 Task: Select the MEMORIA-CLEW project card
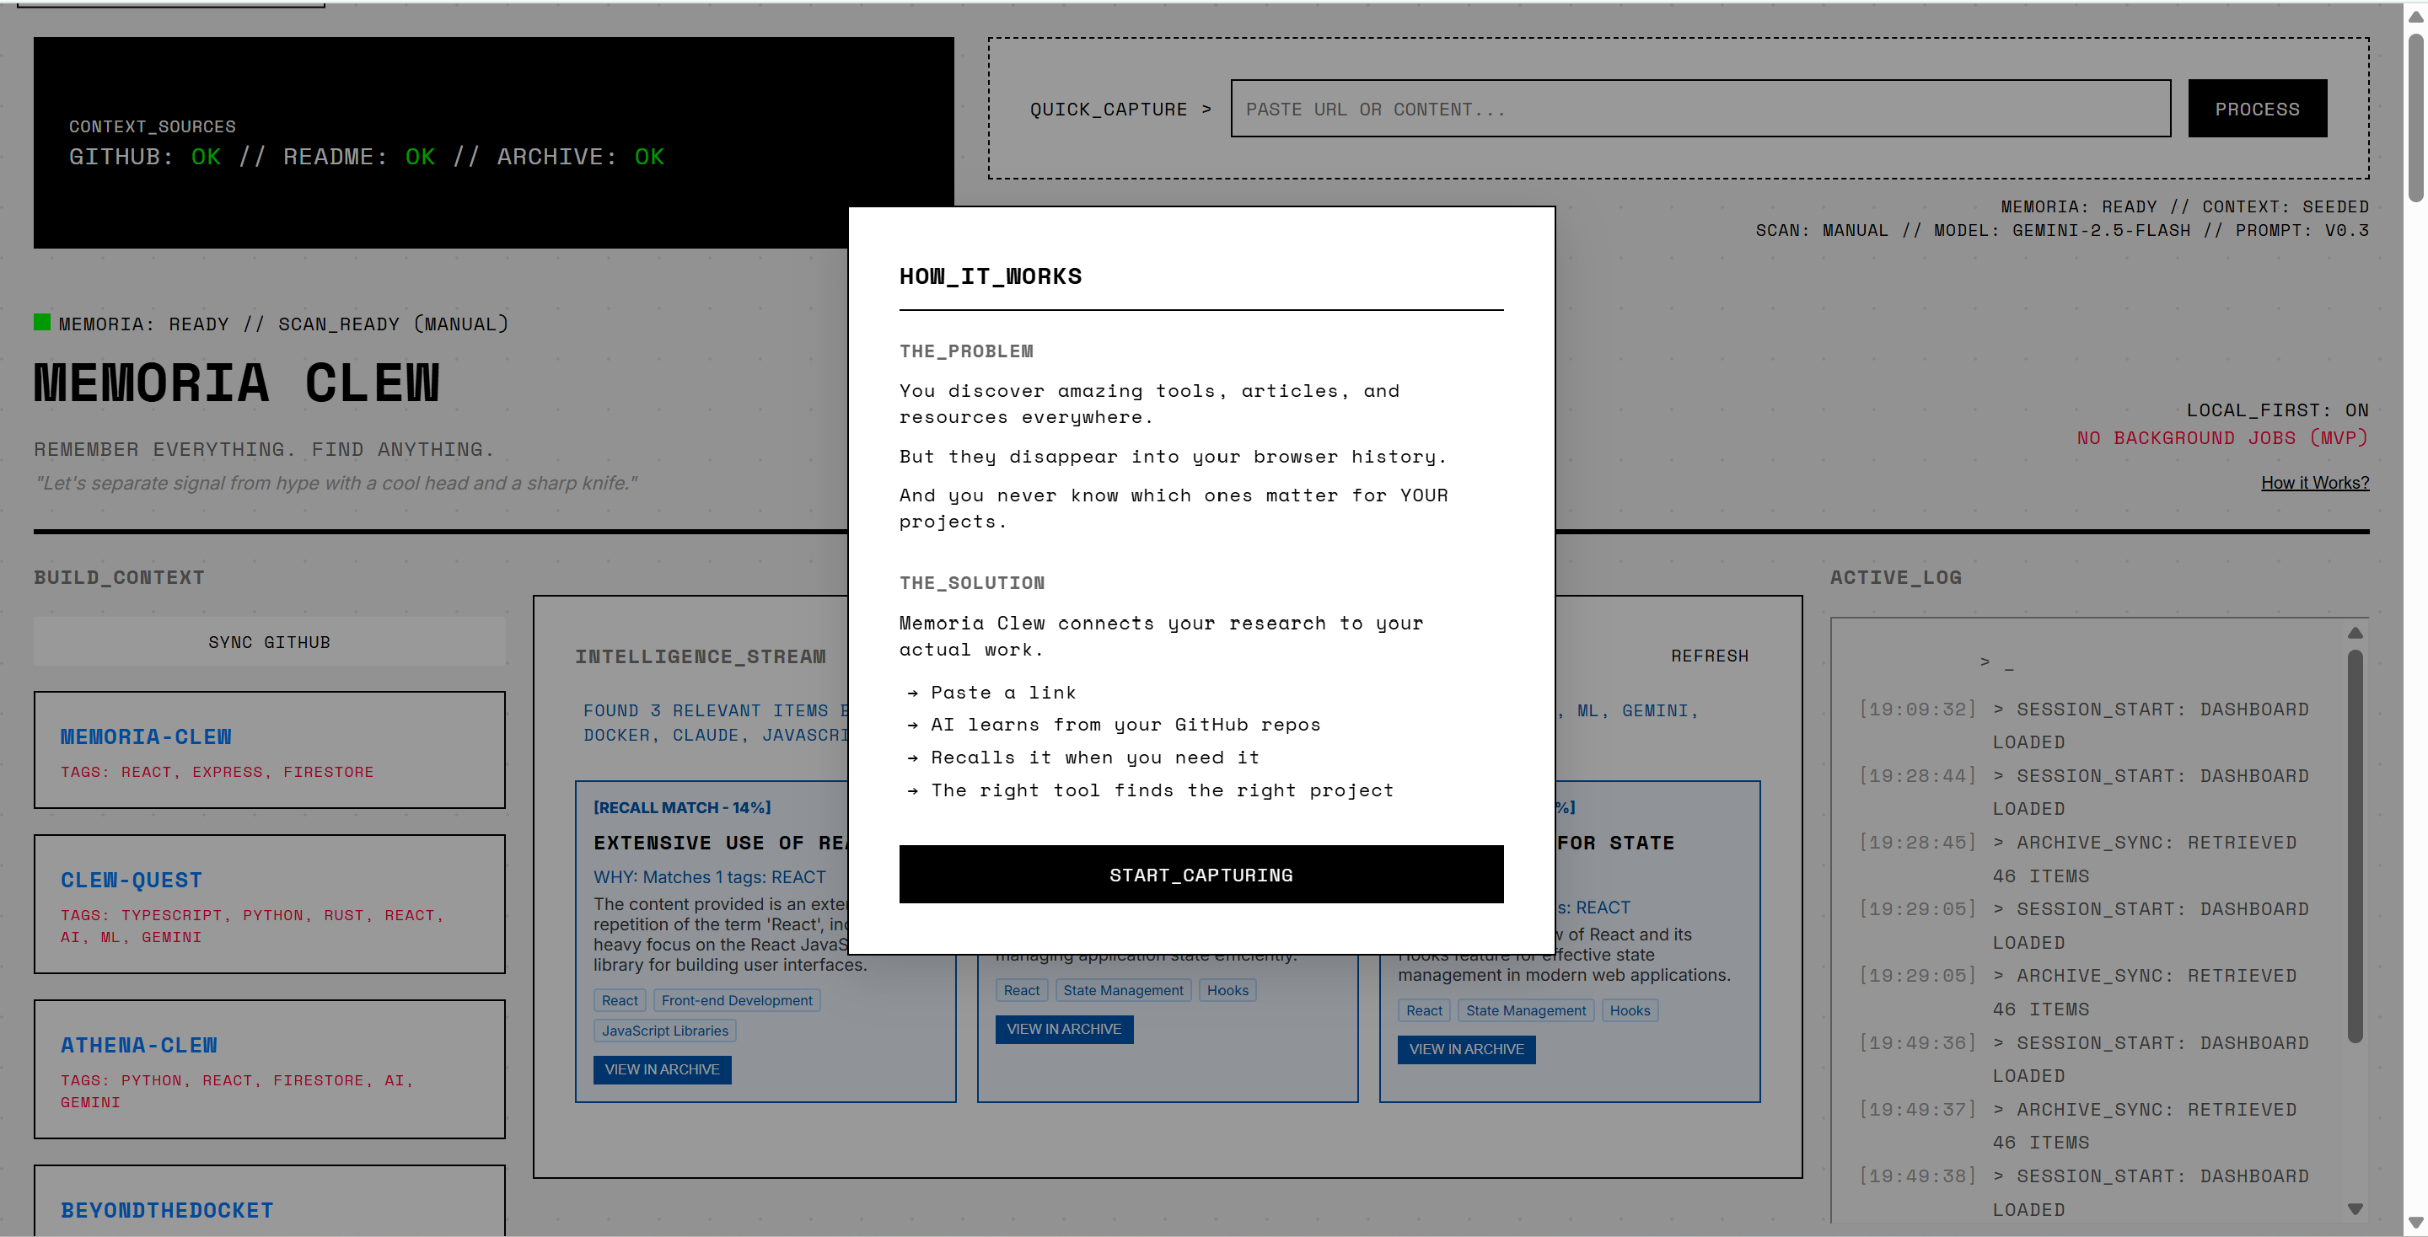click(x=269, y=750)
